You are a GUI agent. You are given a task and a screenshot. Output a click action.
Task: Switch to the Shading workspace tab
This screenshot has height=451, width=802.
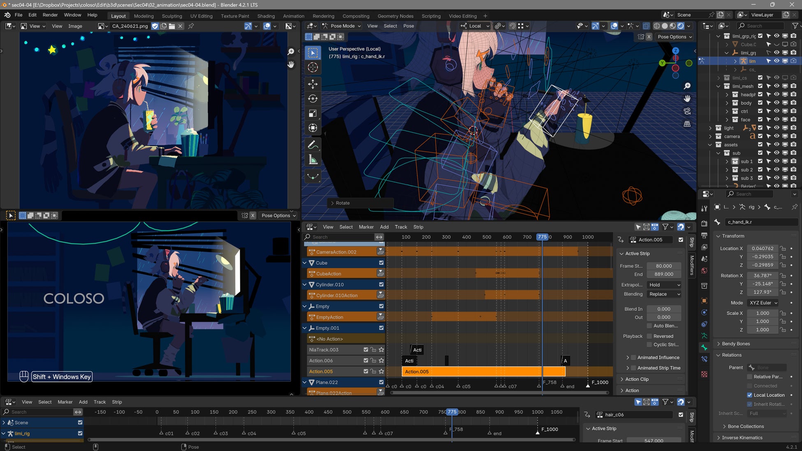(x=266, y=16)
